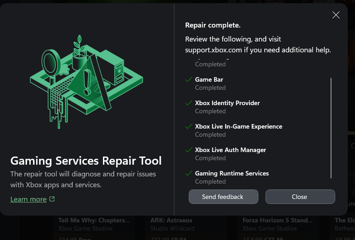Viewport: 355px width, 240px height.
Task: Click Forza Horizon 5 title behind dialog
Action: pos(277,220)
